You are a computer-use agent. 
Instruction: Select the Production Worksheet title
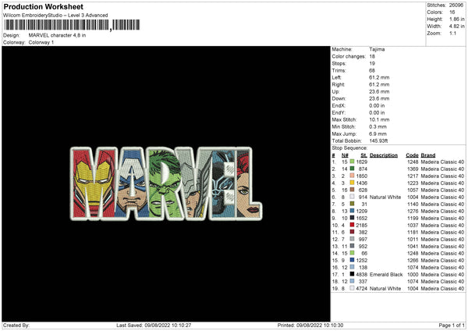(43, 6)
